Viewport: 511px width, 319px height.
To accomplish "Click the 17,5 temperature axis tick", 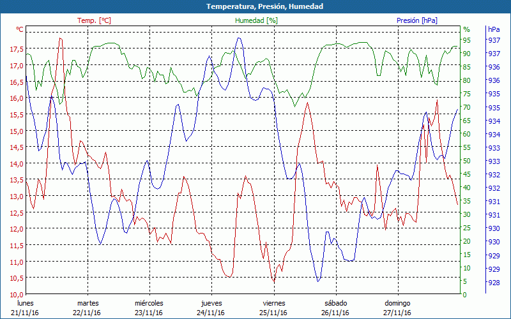I will click(17, 49).
